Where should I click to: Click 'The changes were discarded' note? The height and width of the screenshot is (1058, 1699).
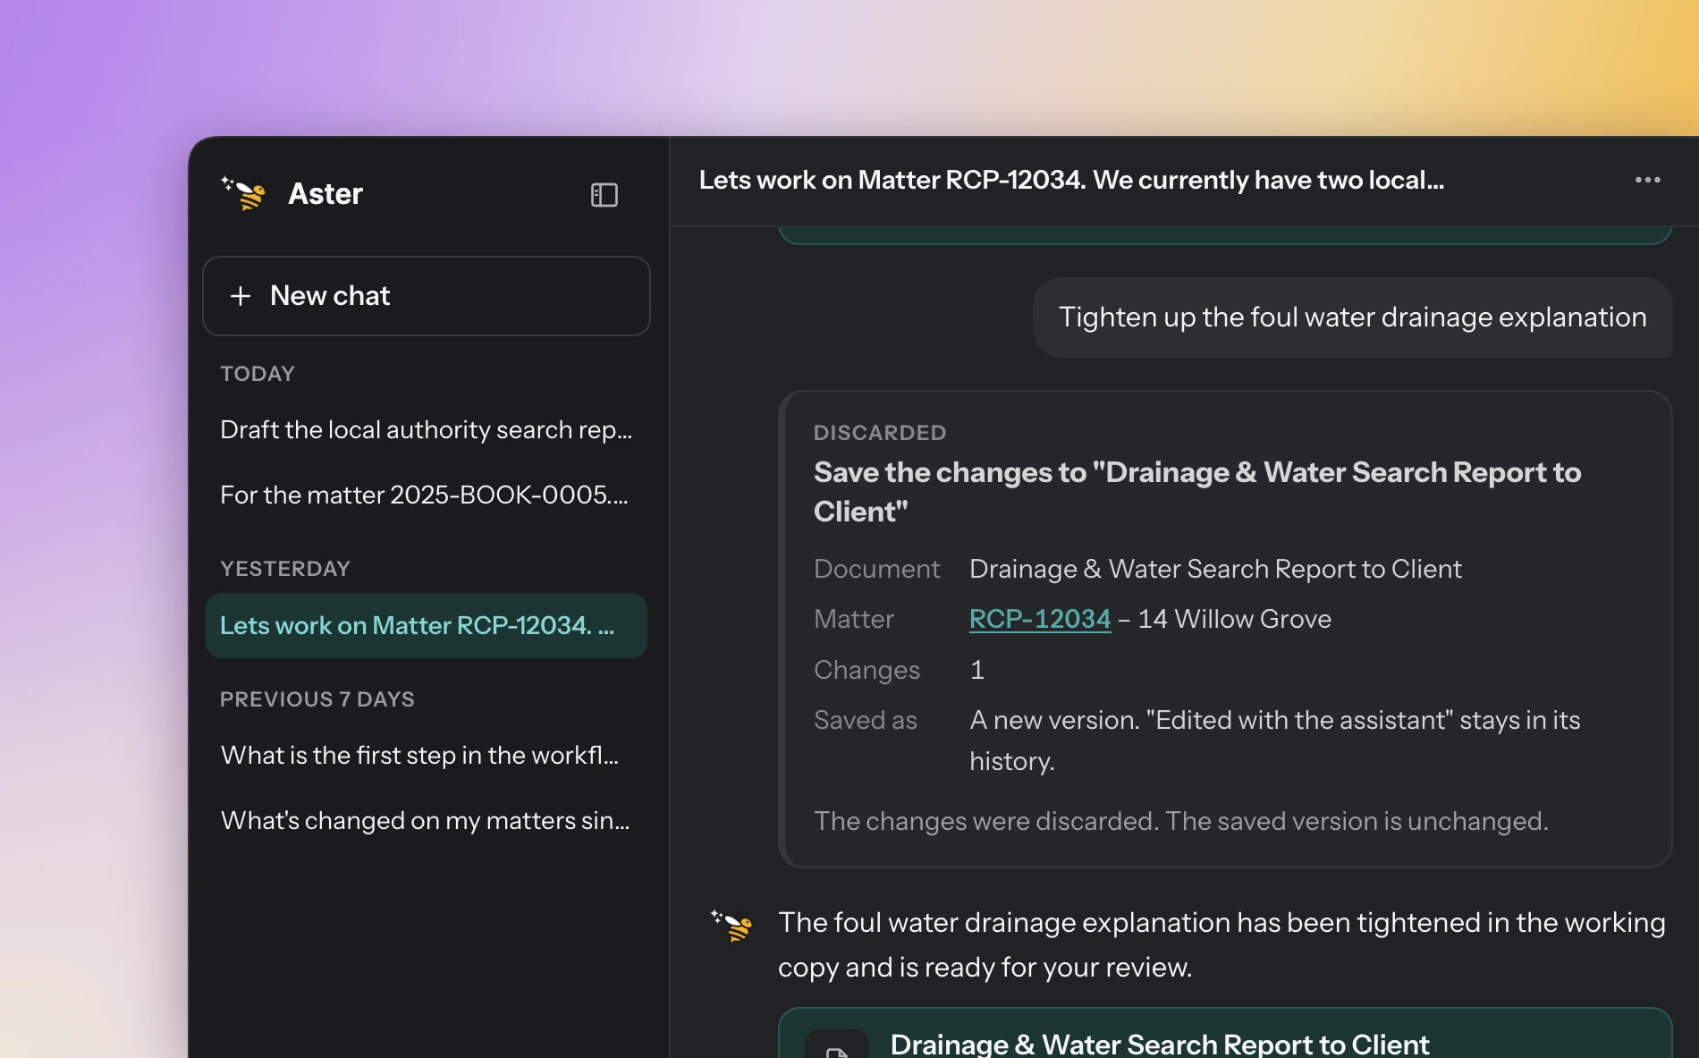pyautogui.click(x=1181, y=821)
